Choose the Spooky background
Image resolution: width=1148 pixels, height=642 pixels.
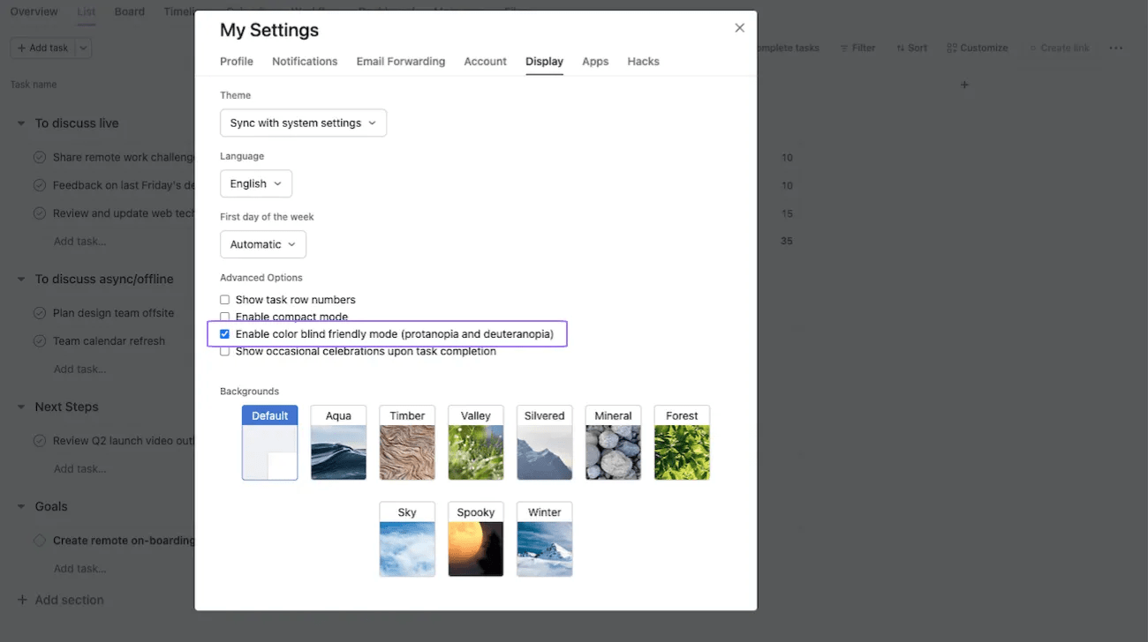[475, 539]
